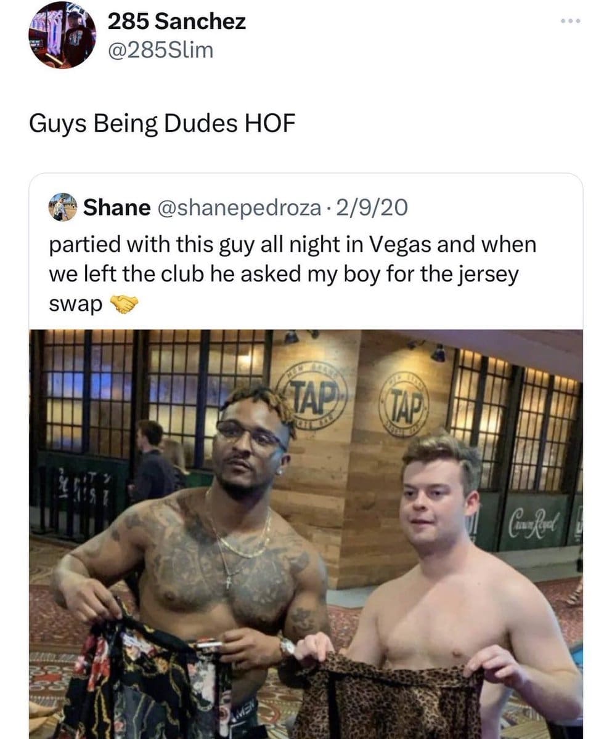This screenshot has height=739, width=612.
Task: Tap the Shane display name
Action: click(116, 208)
